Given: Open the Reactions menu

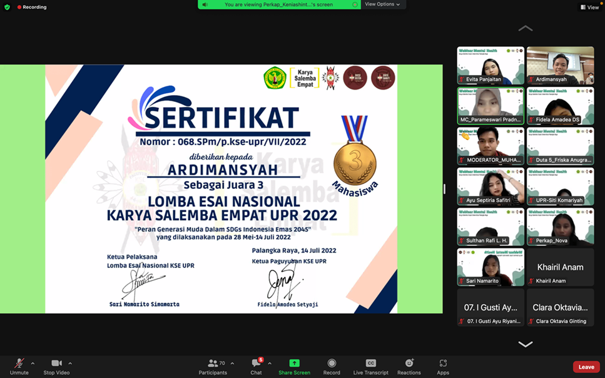Looking at the screenshot, I should [x=409, y=366].
